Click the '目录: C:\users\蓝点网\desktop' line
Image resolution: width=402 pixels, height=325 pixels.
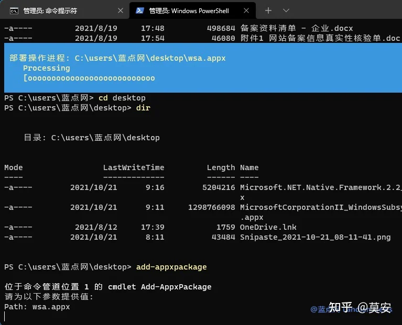click(x=92, y=138)
